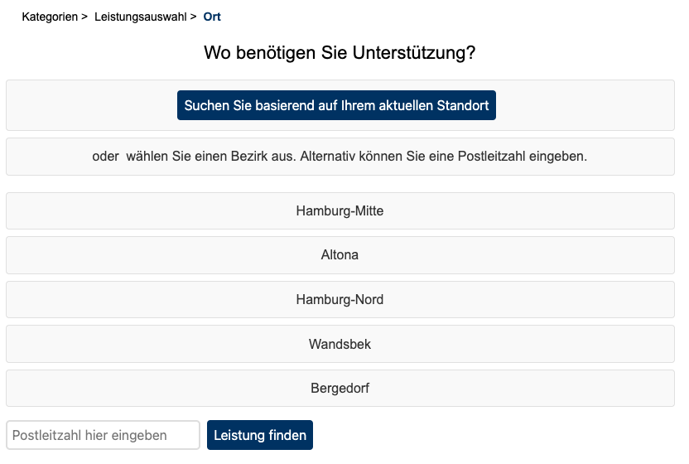This screenshot has height=464, width=689.
Task: Click the current Ort breadcrumb item
Action: pos(212,17)
